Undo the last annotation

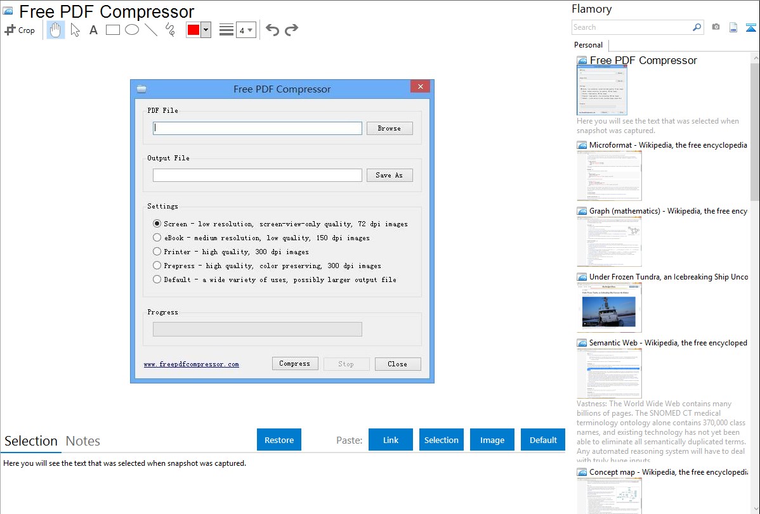point(272,30)
